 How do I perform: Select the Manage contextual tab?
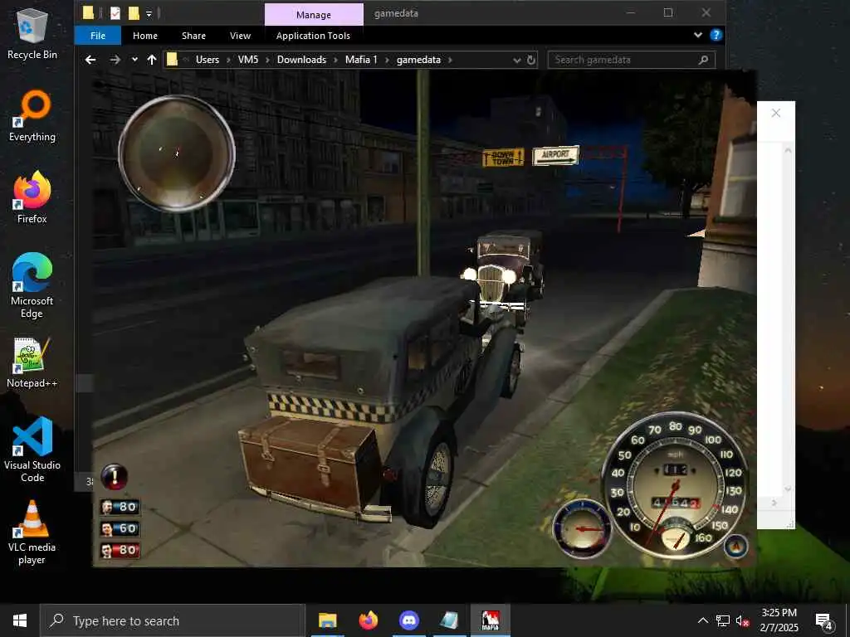tap(314, 15)
